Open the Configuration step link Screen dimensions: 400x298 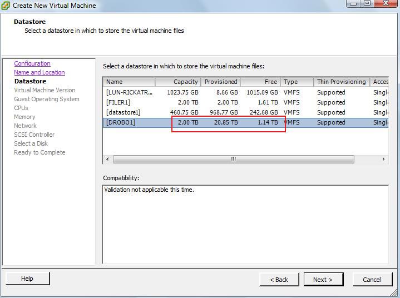[x=32, y=63]
